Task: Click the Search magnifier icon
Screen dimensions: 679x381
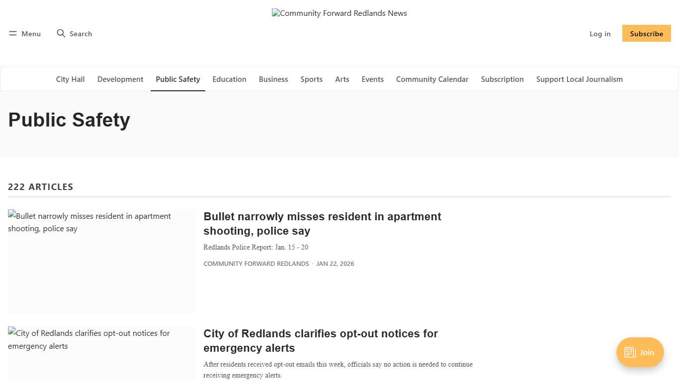Action: tap(61, 33)
